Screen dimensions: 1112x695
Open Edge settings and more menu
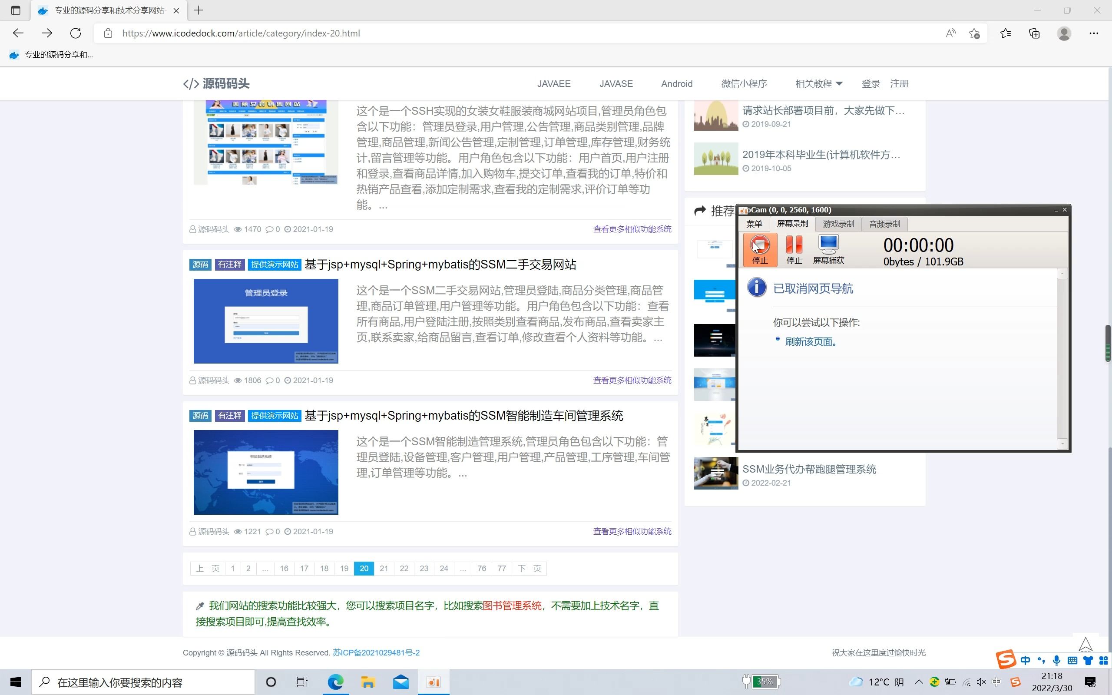pos(1094,33)
